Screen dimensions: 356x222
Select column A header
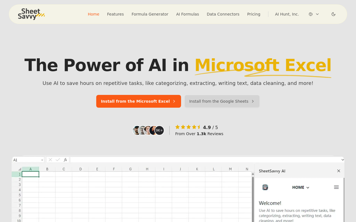tap(30, 169)
